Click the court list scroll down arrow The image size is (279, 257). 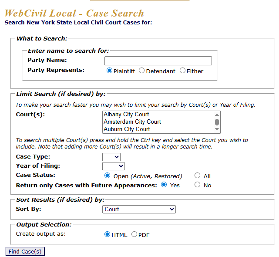pos(217,129)
